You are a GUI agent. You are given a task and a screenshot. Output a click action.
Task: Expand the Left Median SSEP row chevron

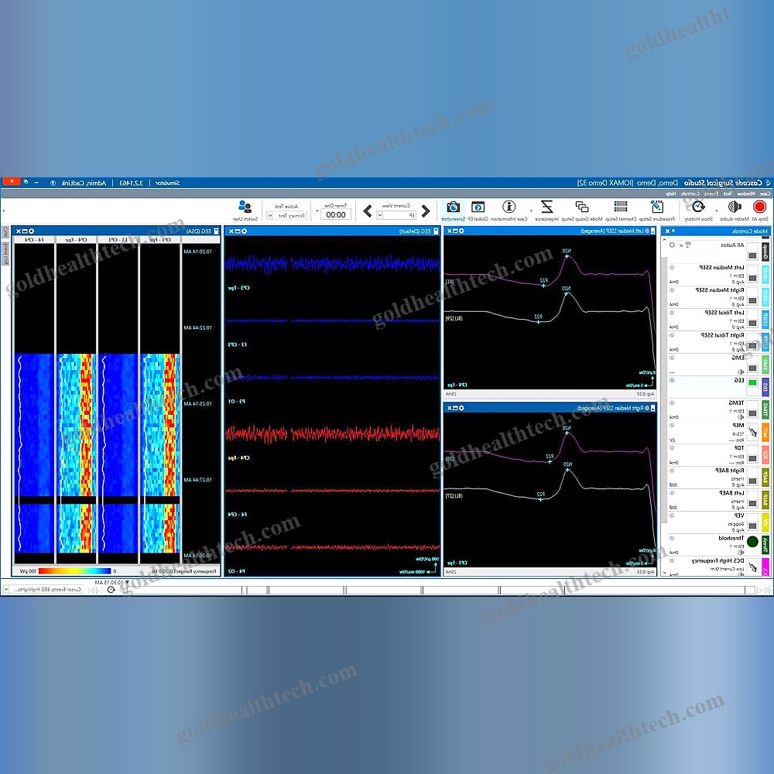672,268
